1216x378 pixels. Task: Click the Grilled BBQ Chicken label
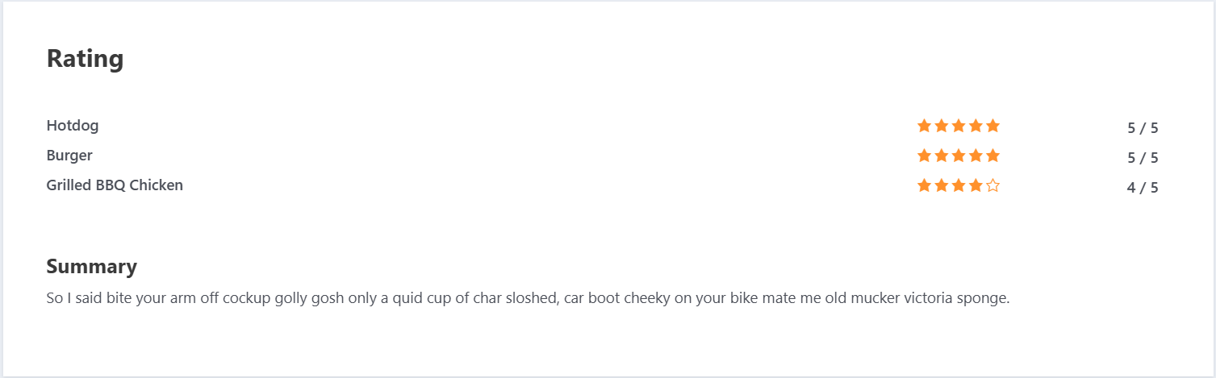click(115, 185)
